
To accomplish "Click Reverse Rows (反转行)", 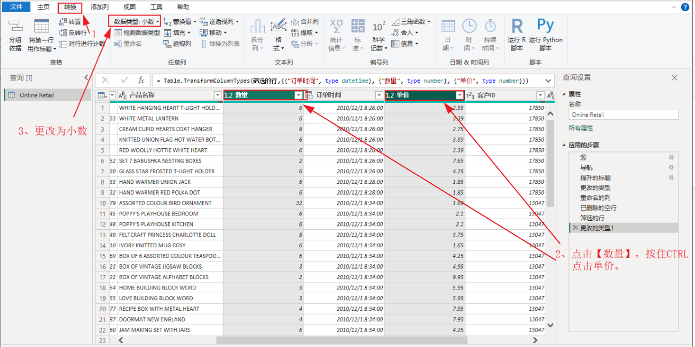I will point(73,33).
